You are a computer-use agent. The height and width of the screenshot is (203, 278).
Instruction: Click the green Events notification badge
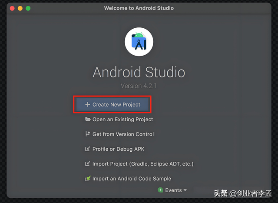tap(160, 190)
